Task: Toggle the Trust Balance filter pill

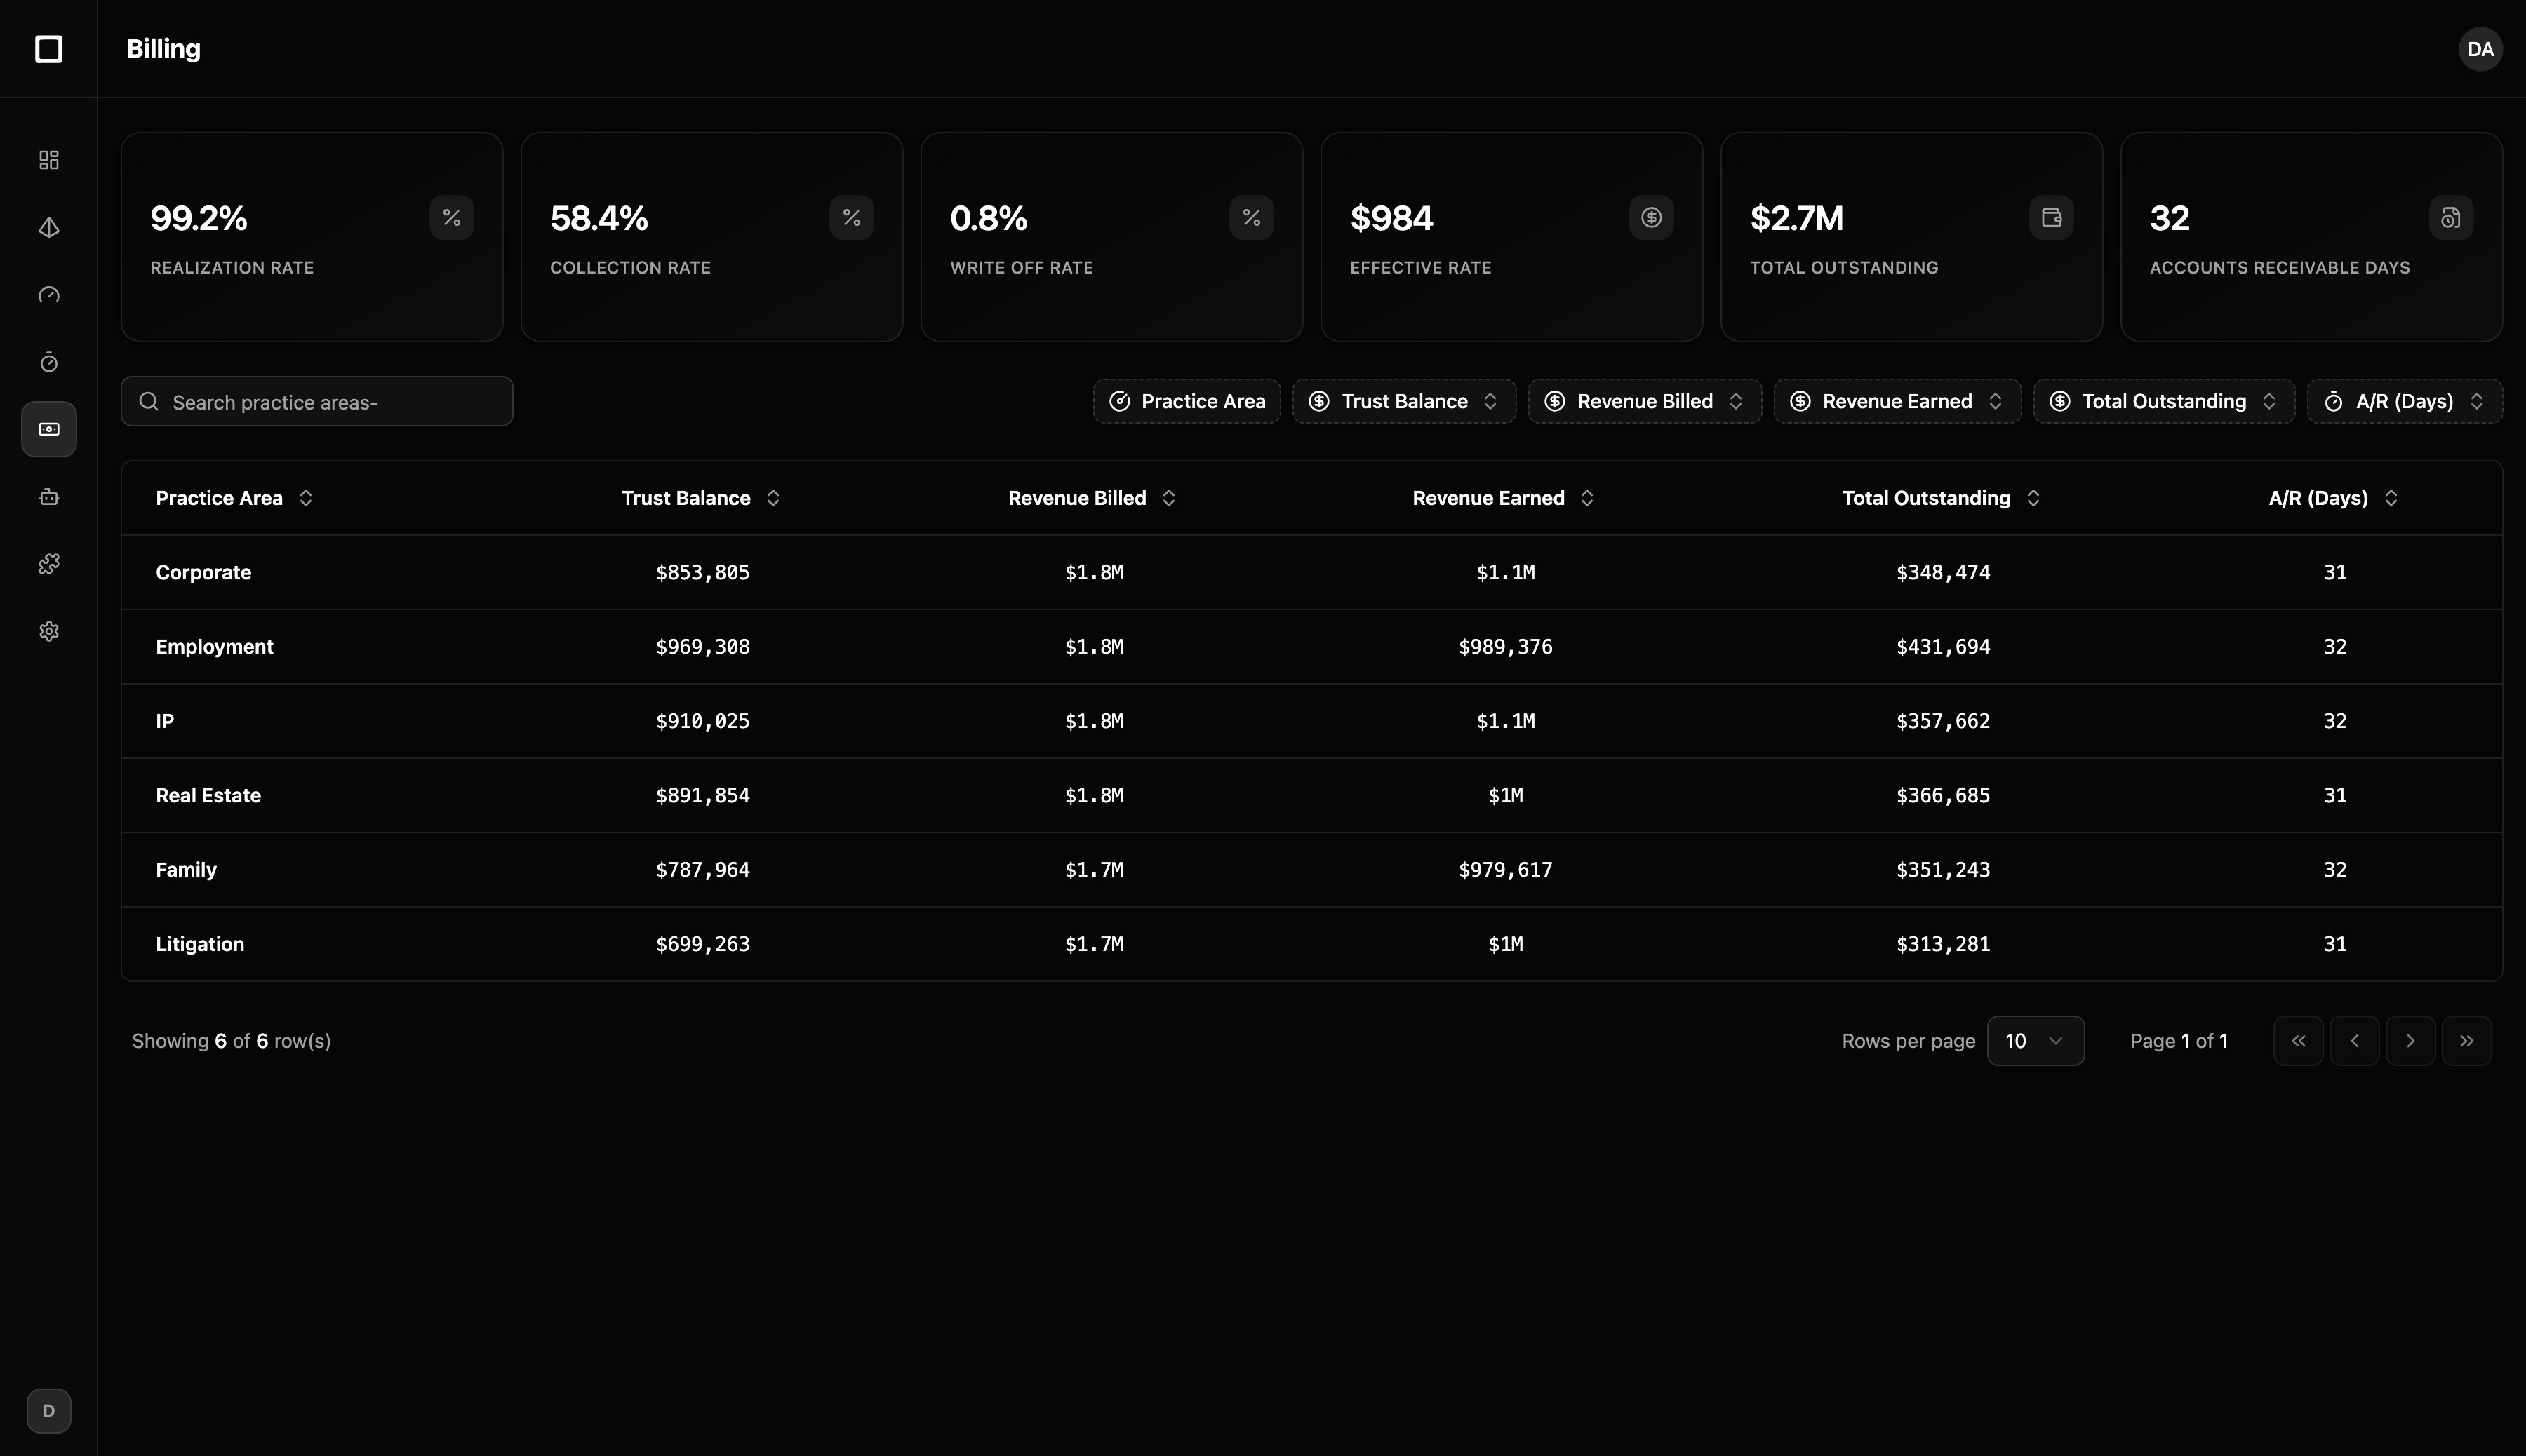Action: [1403, 401]
